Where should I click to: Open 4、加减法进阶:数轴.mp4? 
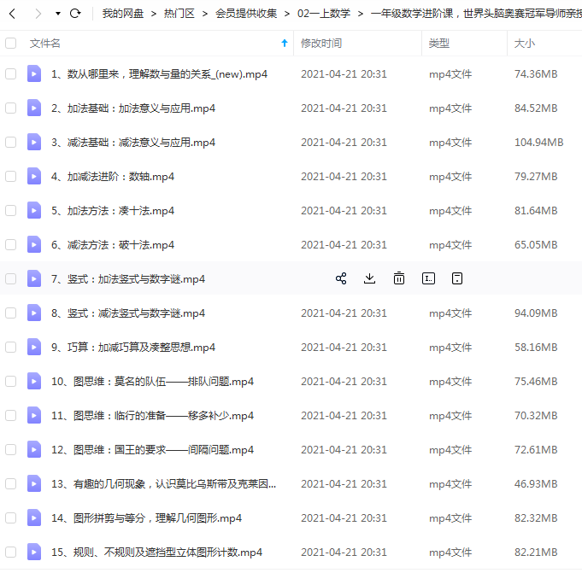pos(113,176)
